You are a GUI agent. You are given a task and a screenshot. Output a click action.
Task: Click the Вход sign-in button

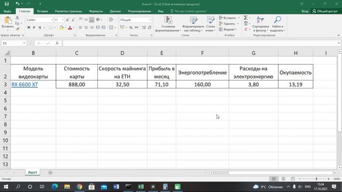pos(305,11)
